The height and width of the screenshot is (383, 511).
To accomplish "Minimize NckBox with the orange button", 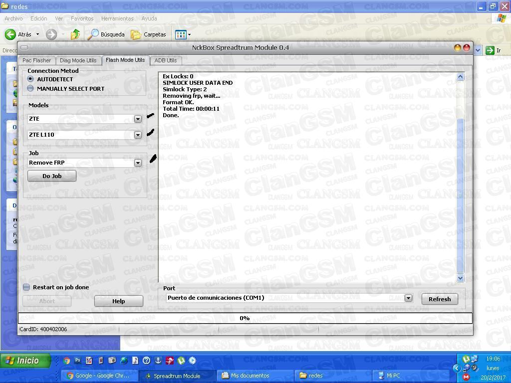I will click(458, 48).
